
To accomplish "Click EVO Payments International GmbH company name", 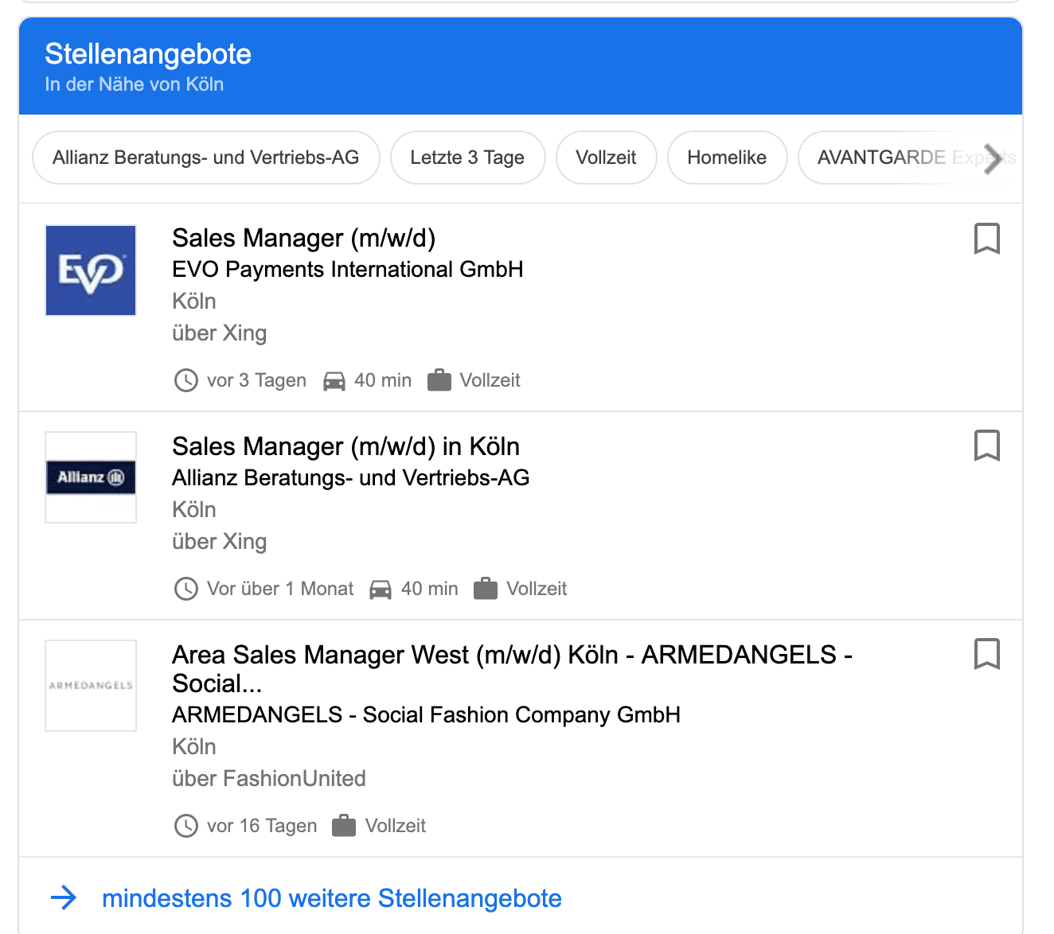I will coord(348,270).
